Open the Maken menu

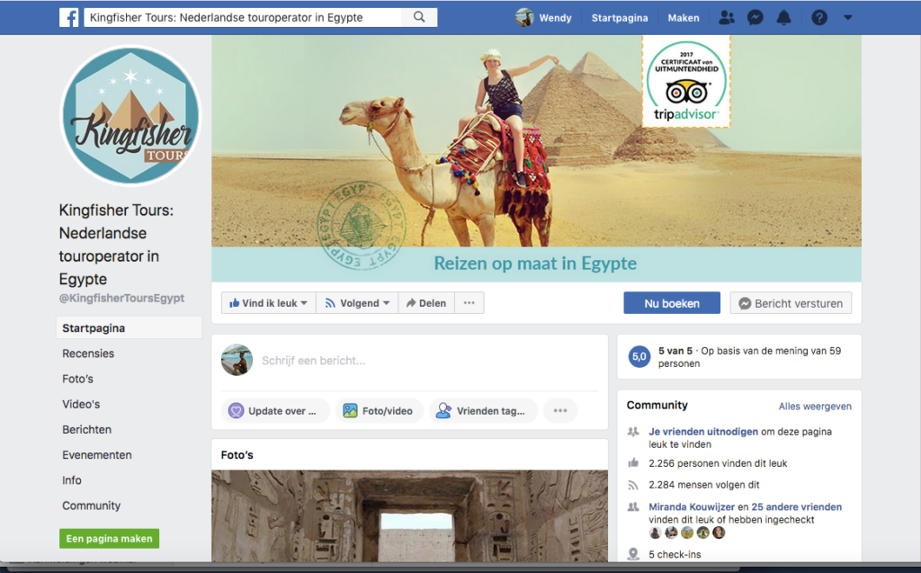point(684,18)
